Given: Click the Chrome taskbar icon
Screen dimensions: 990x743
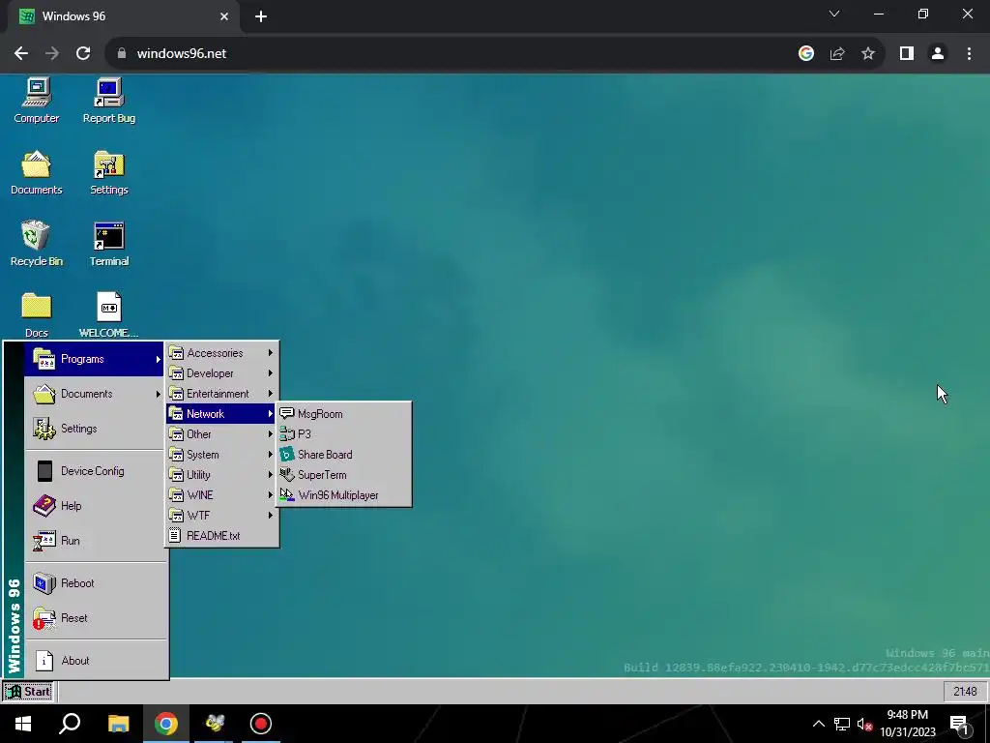Looking at the screenshot, I should [166, 724].
